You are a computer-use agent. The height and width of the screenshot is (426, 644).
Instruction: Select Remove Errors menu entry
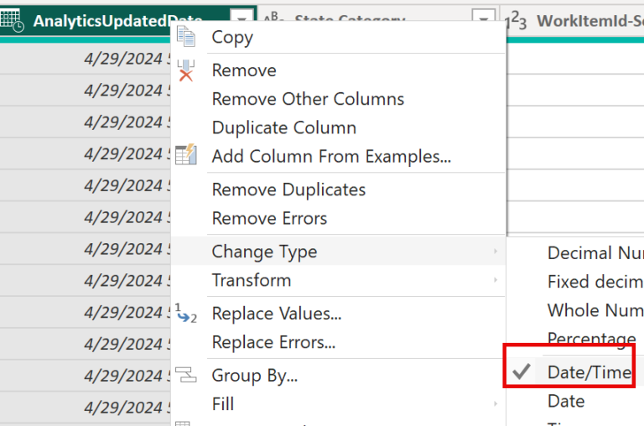[269, 218]
